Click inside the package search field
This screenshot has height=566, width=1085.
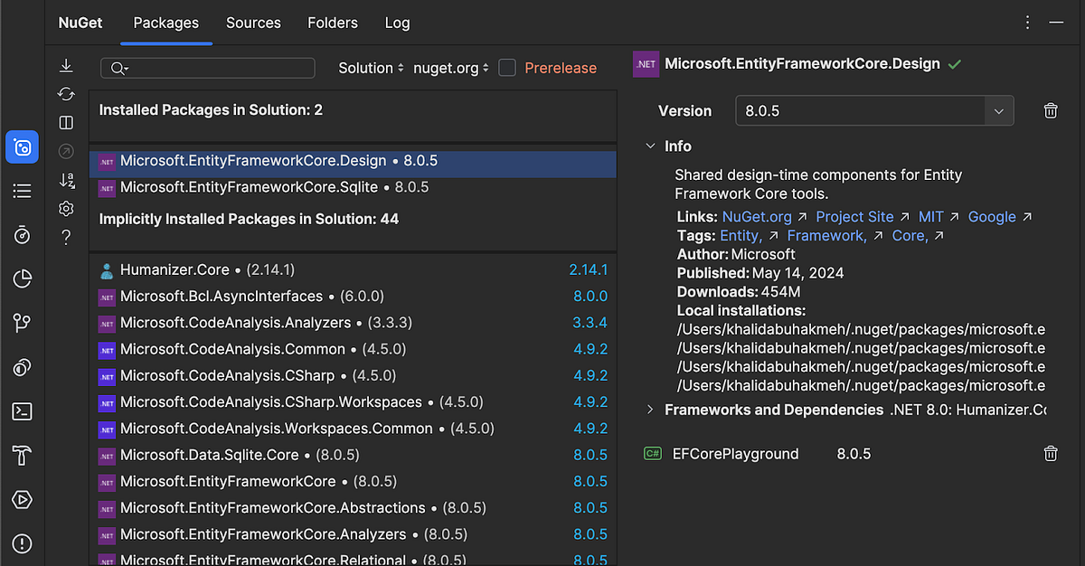point(208,67)
